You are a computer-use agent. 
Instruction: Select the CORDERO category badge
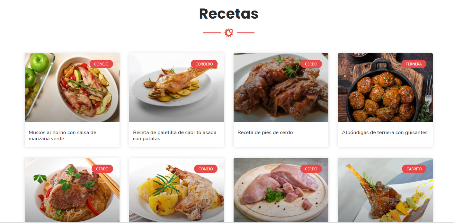coord(204,64)
